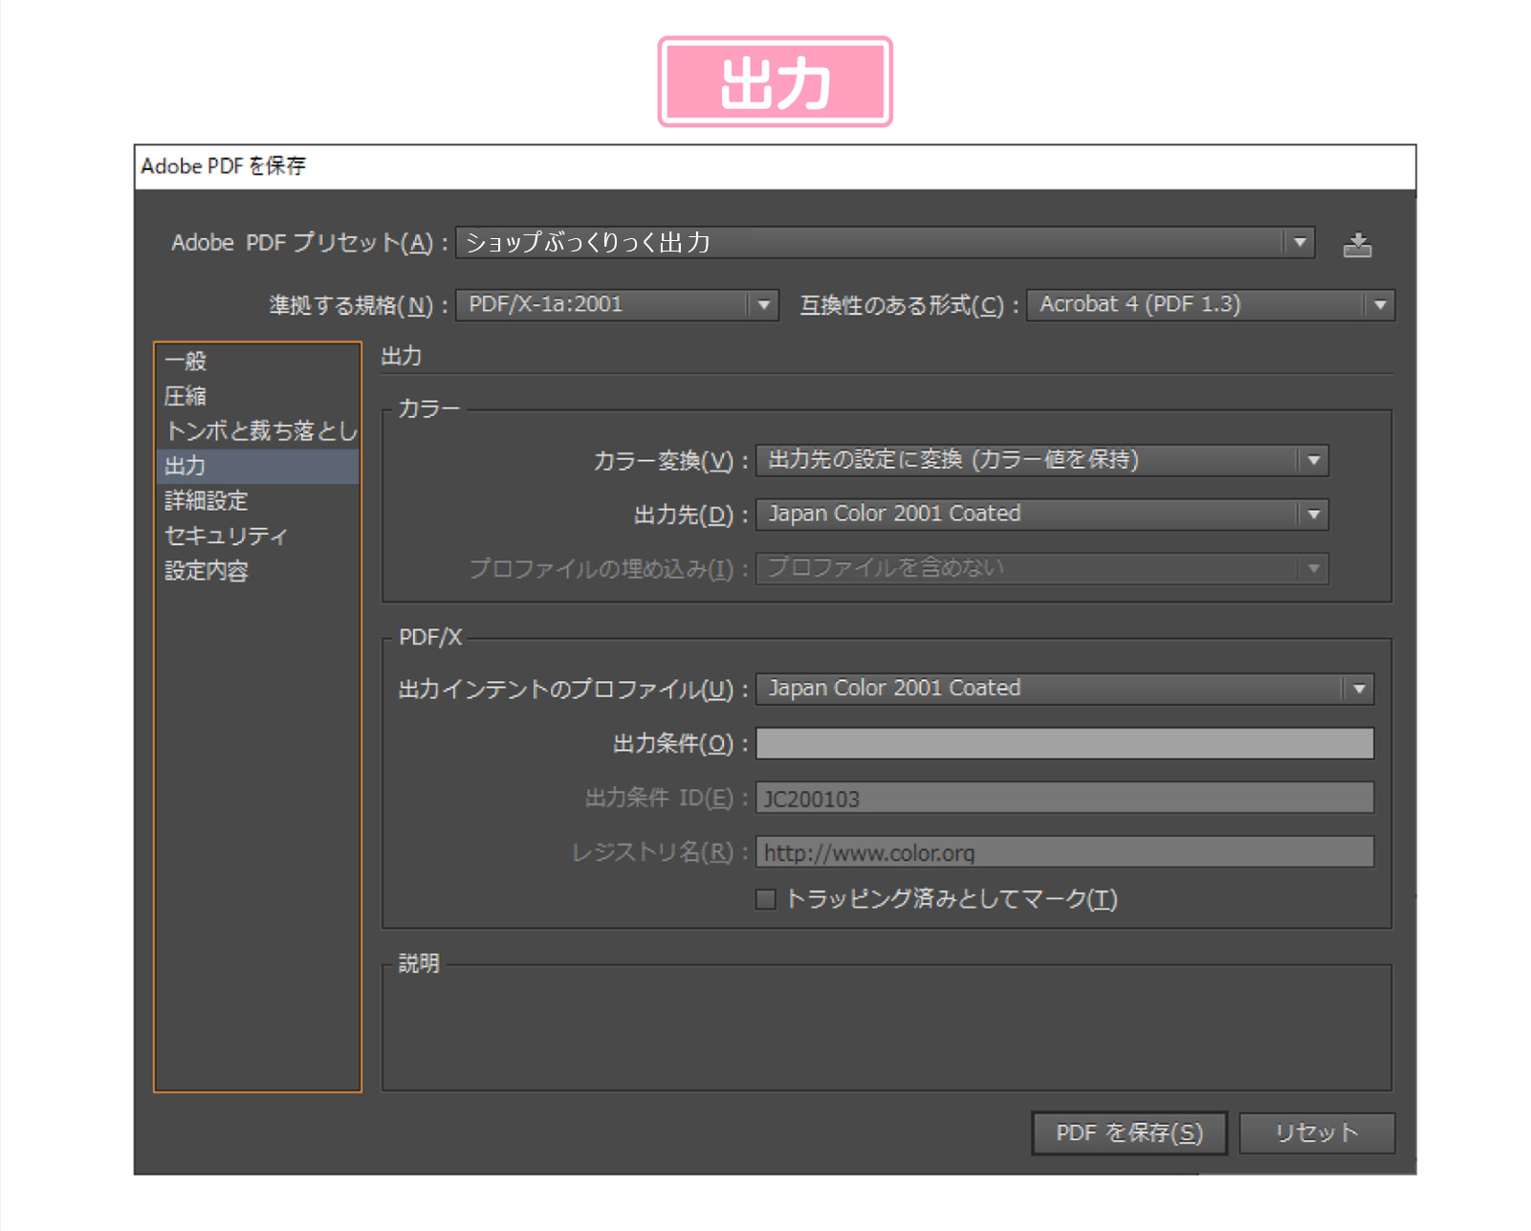Select セキュリティ in the side list
1531x1231 pixels.
257,537
